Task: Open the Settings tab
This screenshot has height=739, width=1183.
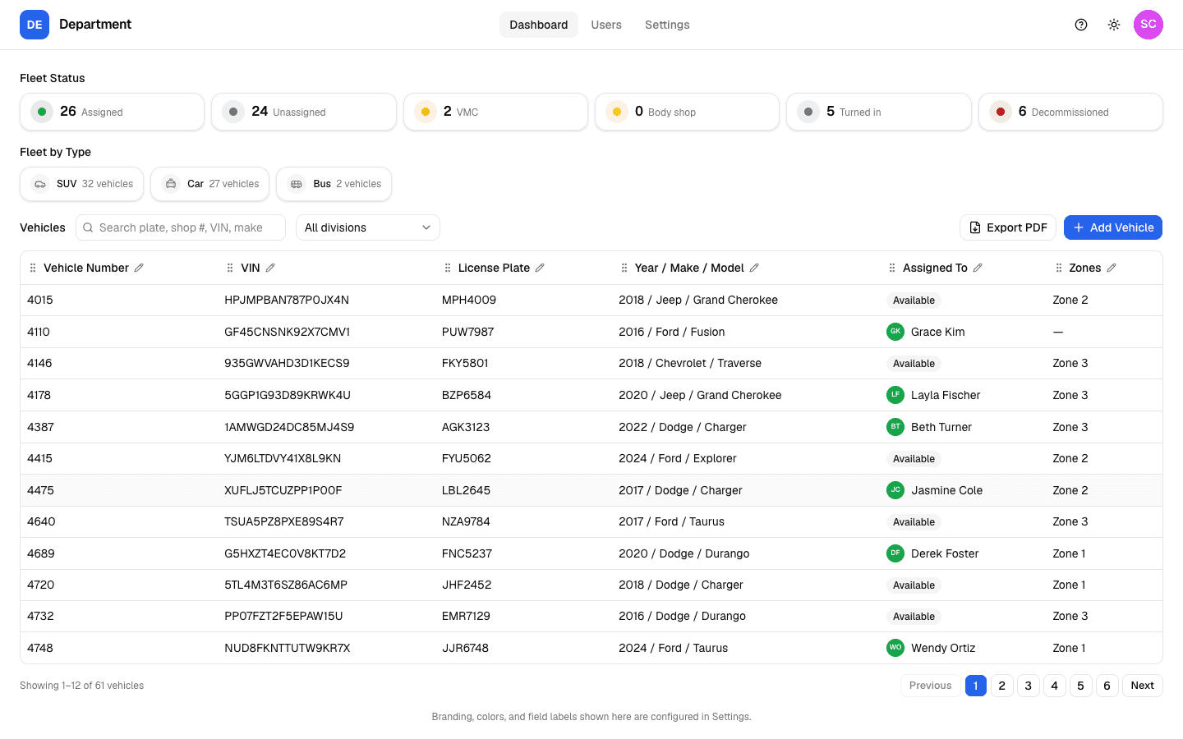Action: click(667, 25)
